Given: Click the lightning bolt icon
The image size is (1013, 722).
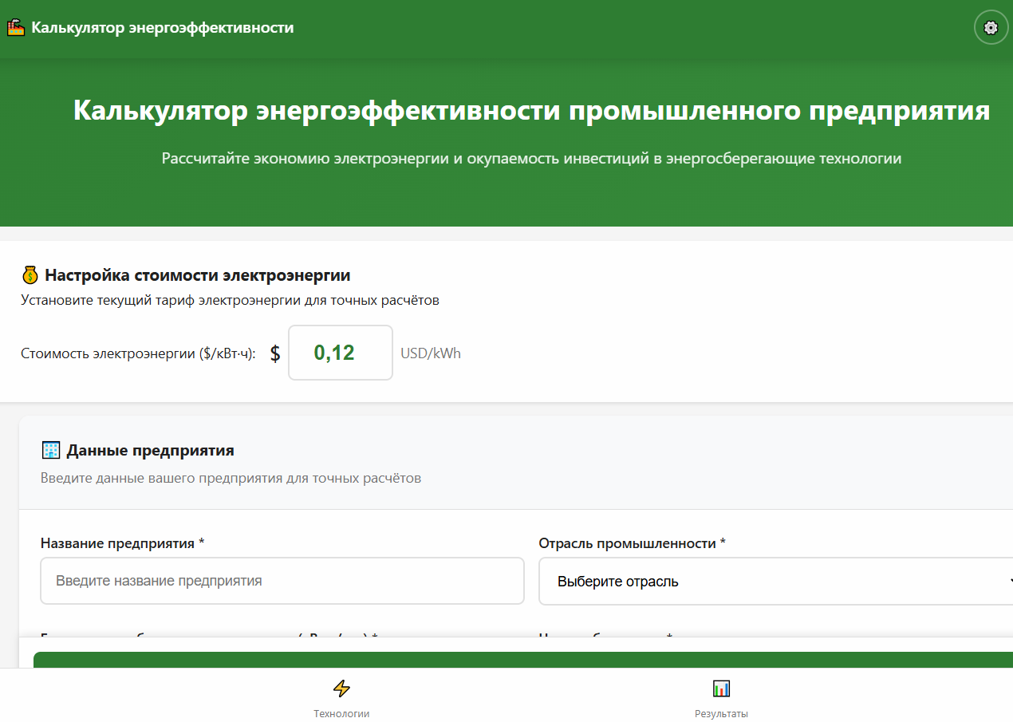Looking at the screenshot, I should pyautogui.click(x=341, y=688).
